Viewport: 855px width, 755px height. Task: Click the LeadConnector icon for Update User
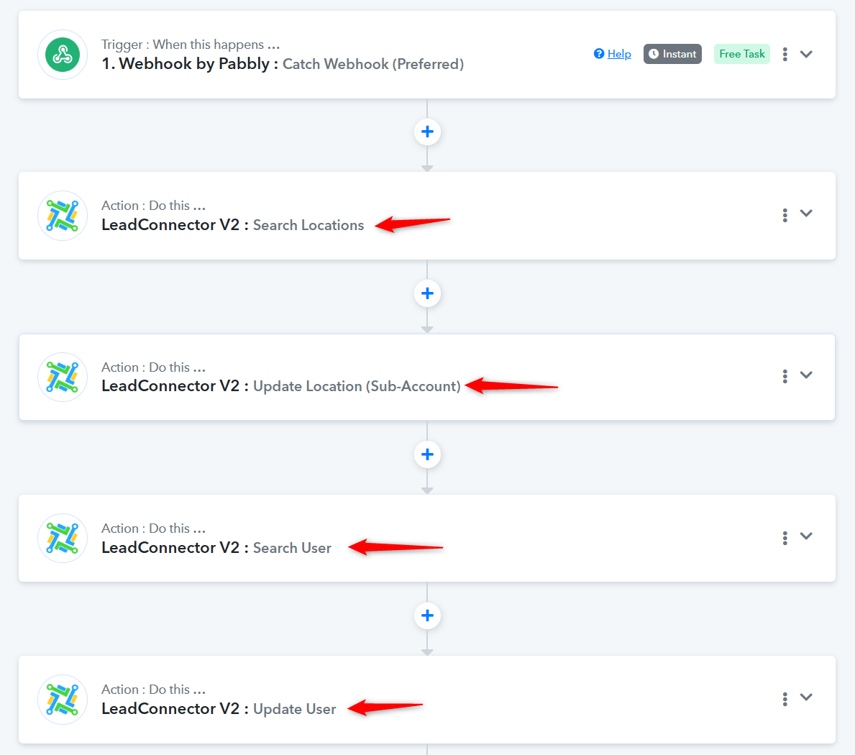pyautogui.click(x=63, y=700)
